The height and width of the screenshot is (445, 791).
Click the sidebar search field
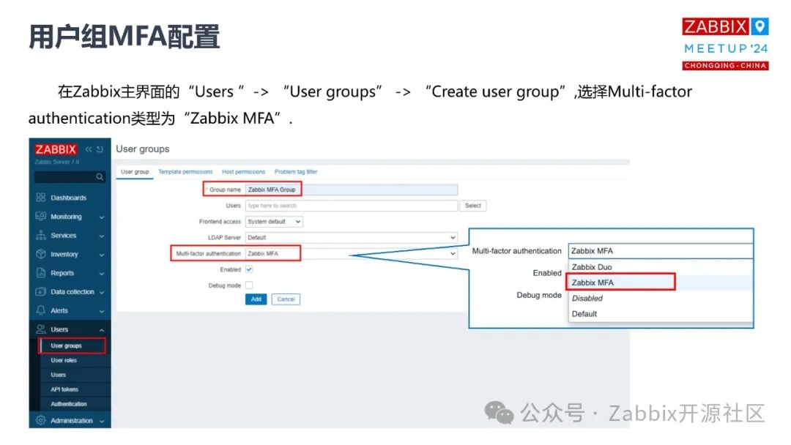70,177
